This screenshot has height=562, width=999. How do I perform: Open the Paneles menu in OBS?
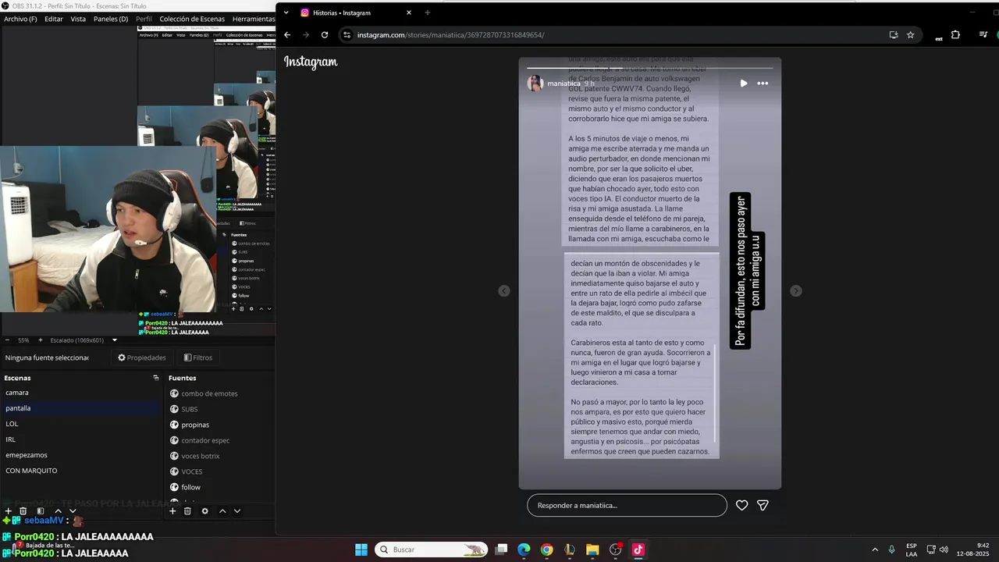(x=111, y=19)
